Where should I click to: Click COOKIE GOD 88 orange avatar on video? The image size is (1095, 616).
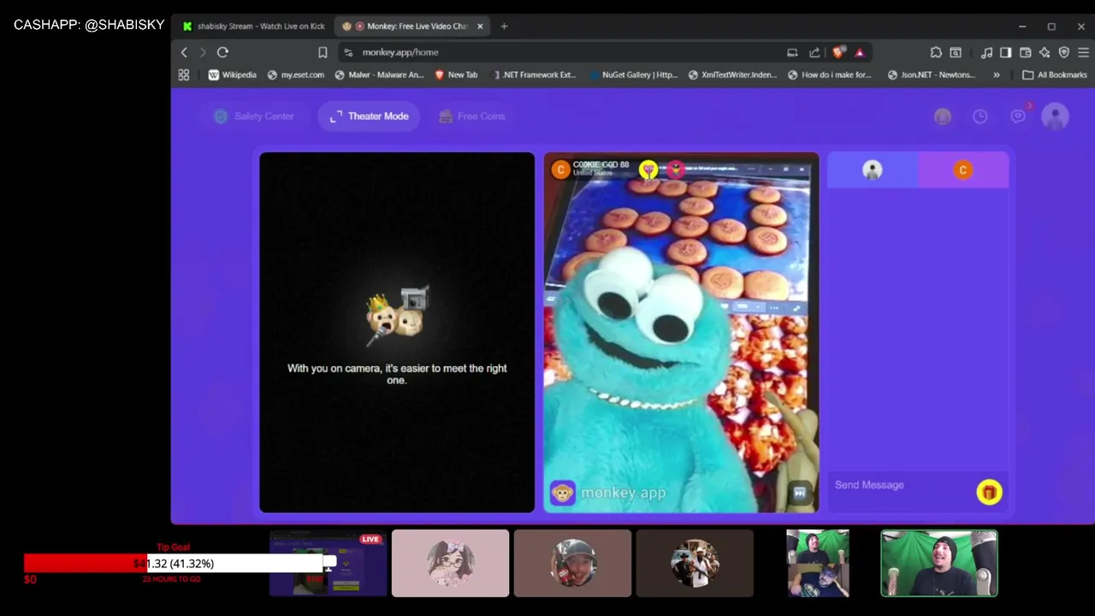(560, 169)
